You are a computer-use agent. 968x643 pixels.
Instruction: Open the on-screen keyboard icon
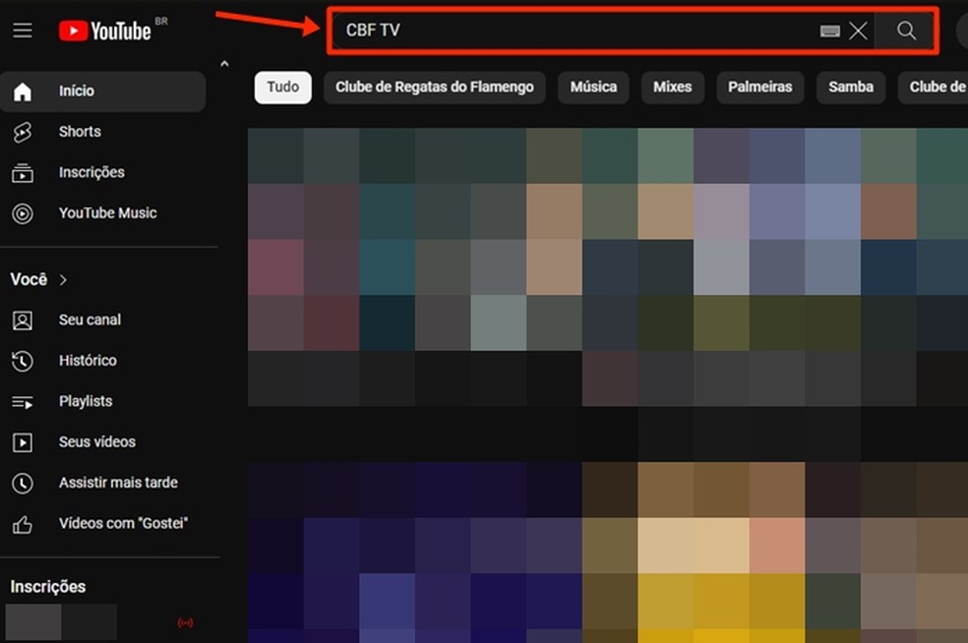click(x=829, y=30)
